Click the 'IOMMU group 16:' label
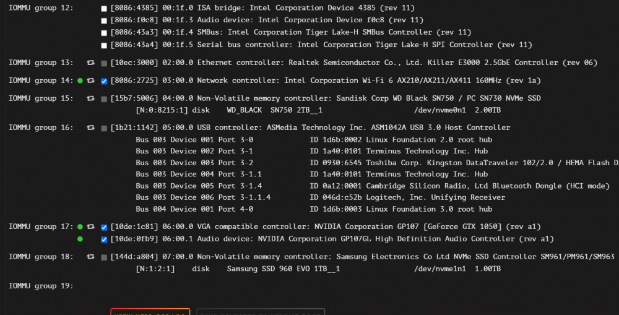619x315 pixels. tap(41, 127)
